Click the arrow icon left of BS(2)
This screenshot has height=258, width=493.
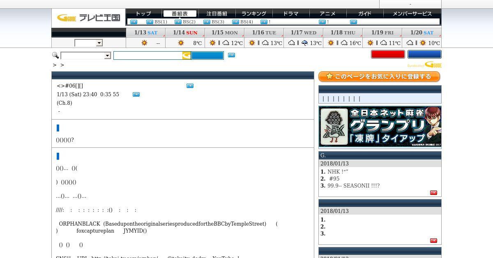178,22
